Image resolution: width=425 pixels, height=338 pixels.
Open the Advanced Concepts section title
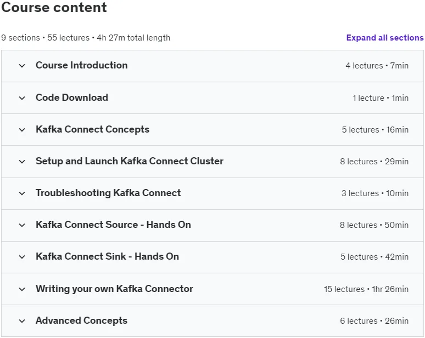click(x=81, y=320)
